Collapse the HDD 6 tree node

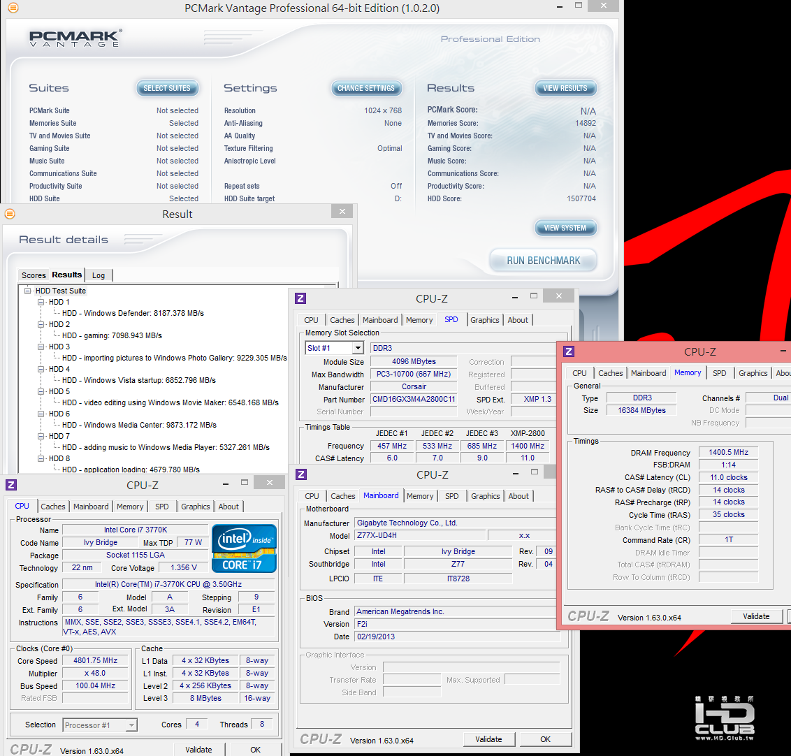[x=41, y=414]
